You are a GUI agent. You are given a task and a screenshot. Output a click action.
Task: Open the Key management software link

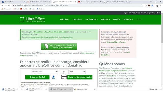tap(57, 54)
